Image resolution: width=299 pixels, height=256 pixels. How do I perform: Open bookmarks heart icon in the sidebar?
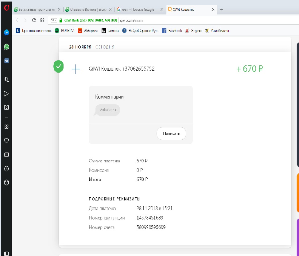(6, 141)
